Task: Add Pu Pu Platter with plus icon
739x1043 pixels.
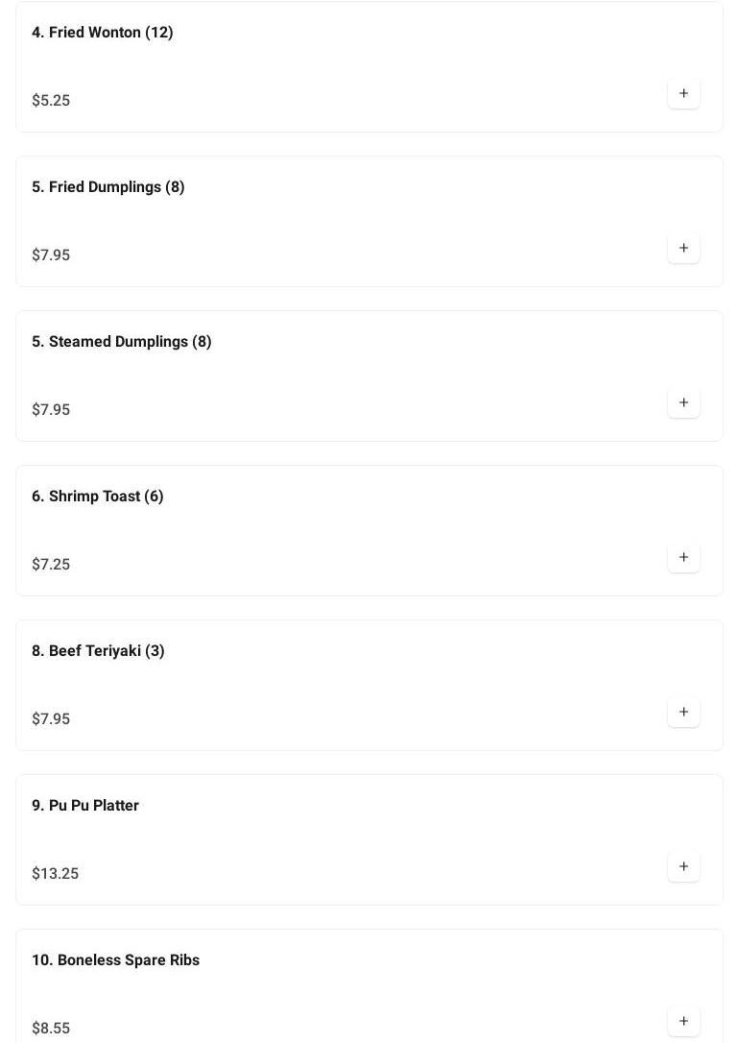Action: pos(683,866)
